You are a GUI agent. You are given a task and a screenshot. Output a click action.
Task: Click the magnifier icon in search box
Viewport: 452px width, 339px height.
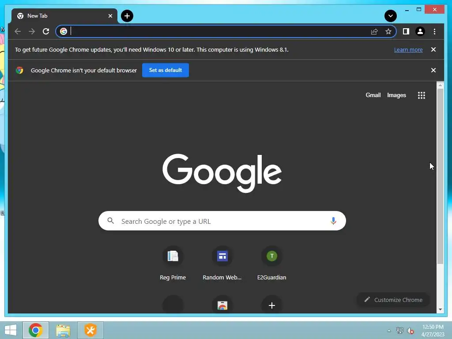110,221
